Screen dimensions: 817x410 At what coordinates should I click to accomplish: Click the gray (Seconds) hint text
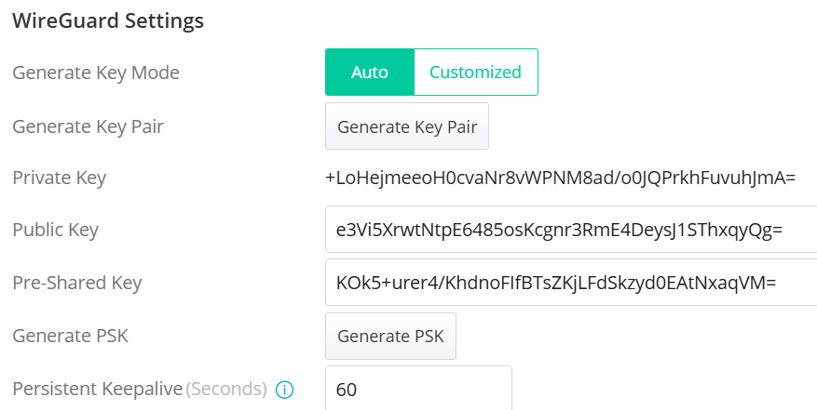(x=226, y=388)
